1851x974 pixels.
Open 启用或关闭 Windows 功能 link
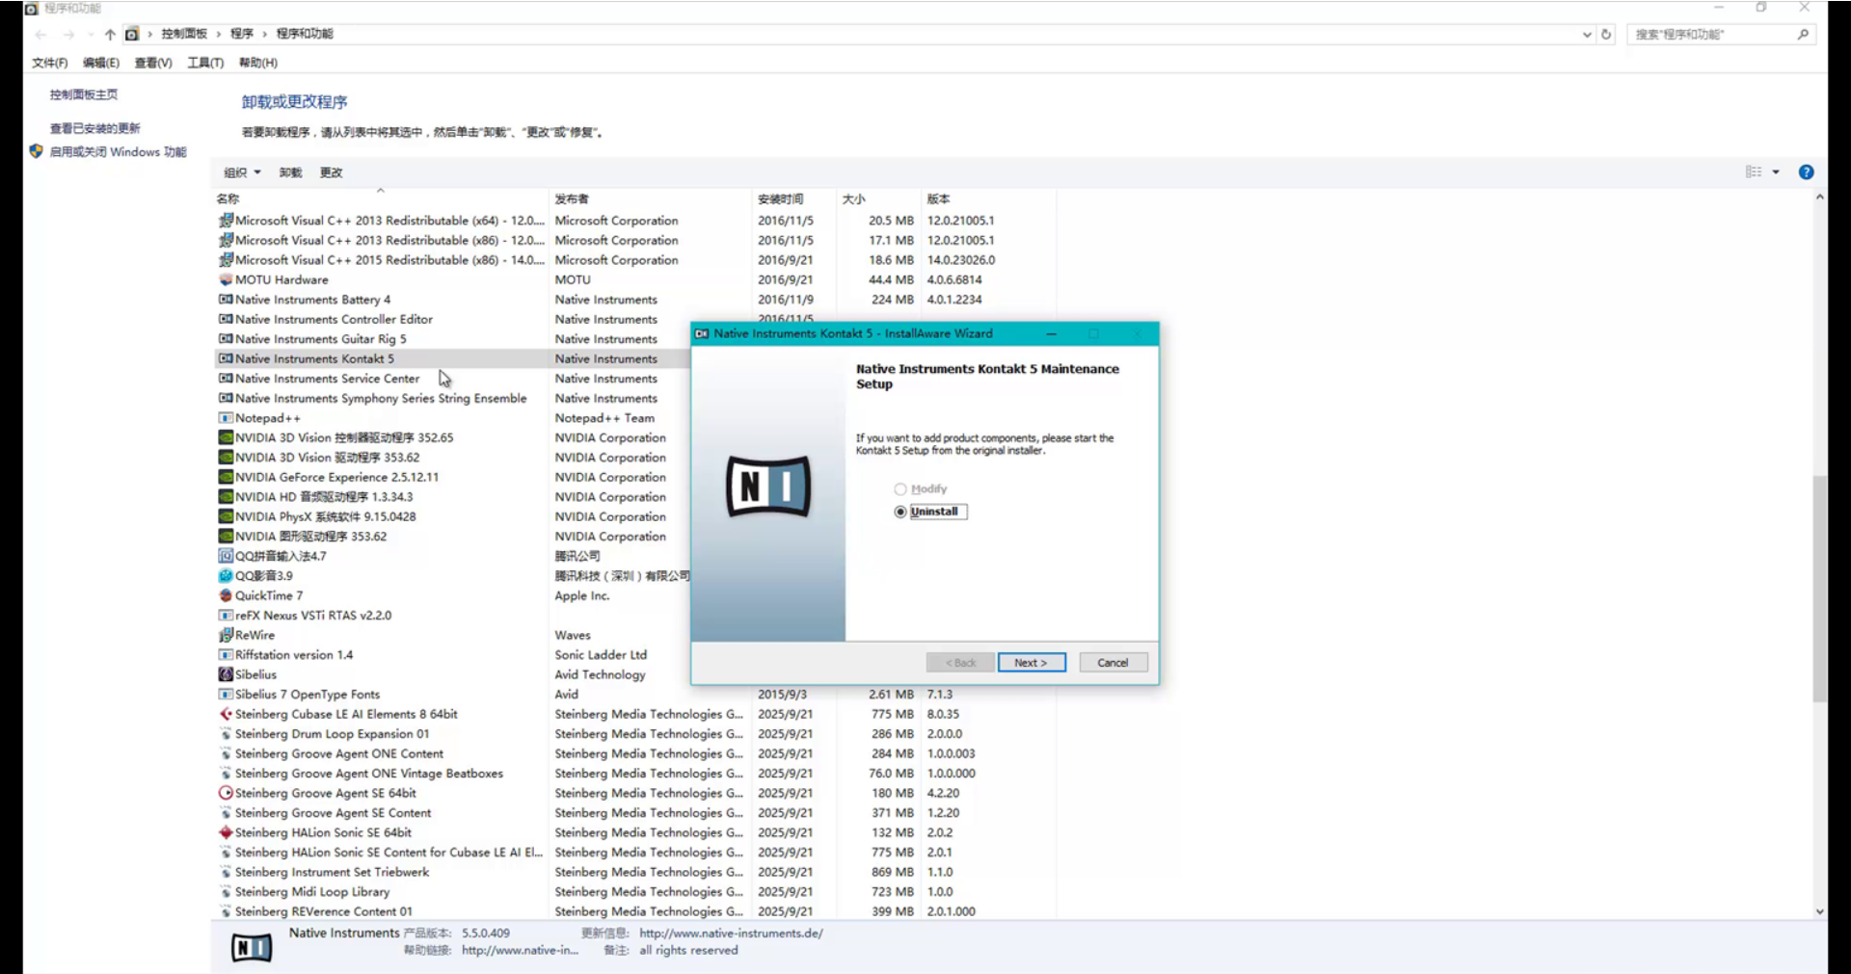[119, 152]
